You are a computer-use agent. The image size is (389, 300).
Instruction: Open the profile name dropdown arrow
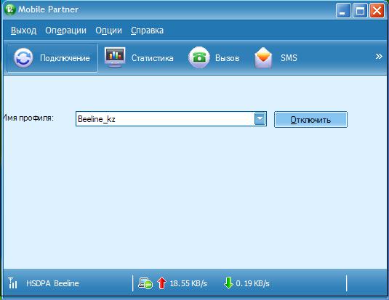pyautogui.click(x=260, y=118)
